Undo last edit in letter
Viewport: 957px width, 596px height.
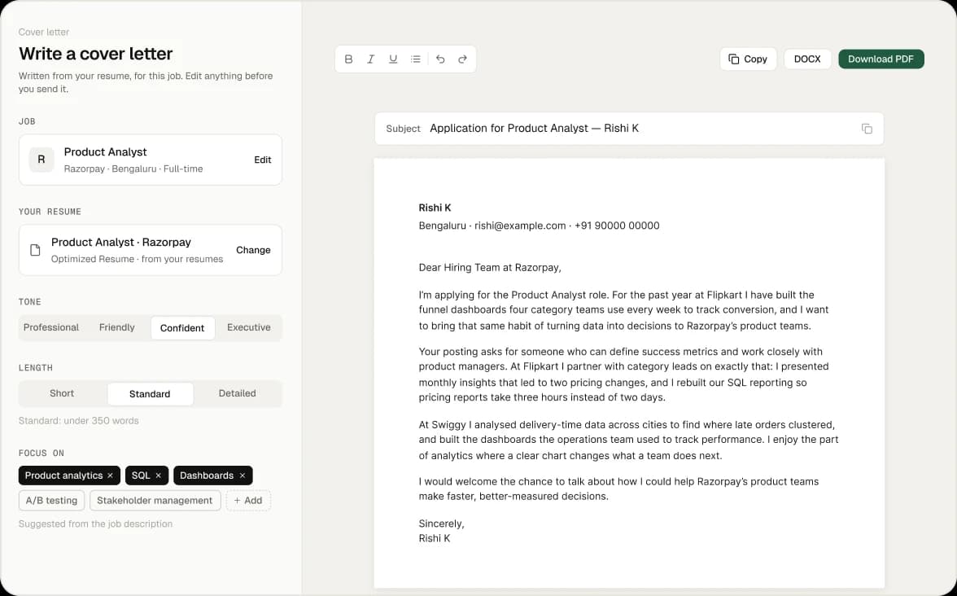click(x=441, y=59)
